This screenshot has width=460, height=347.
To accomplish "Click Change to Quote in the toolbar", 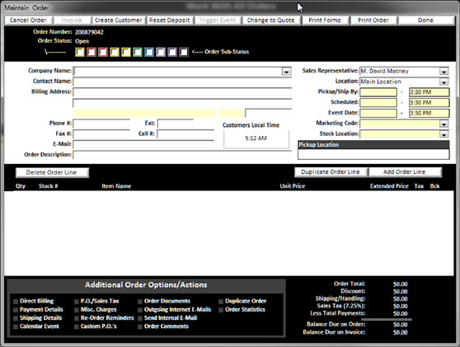I will (x=270, y=21).
